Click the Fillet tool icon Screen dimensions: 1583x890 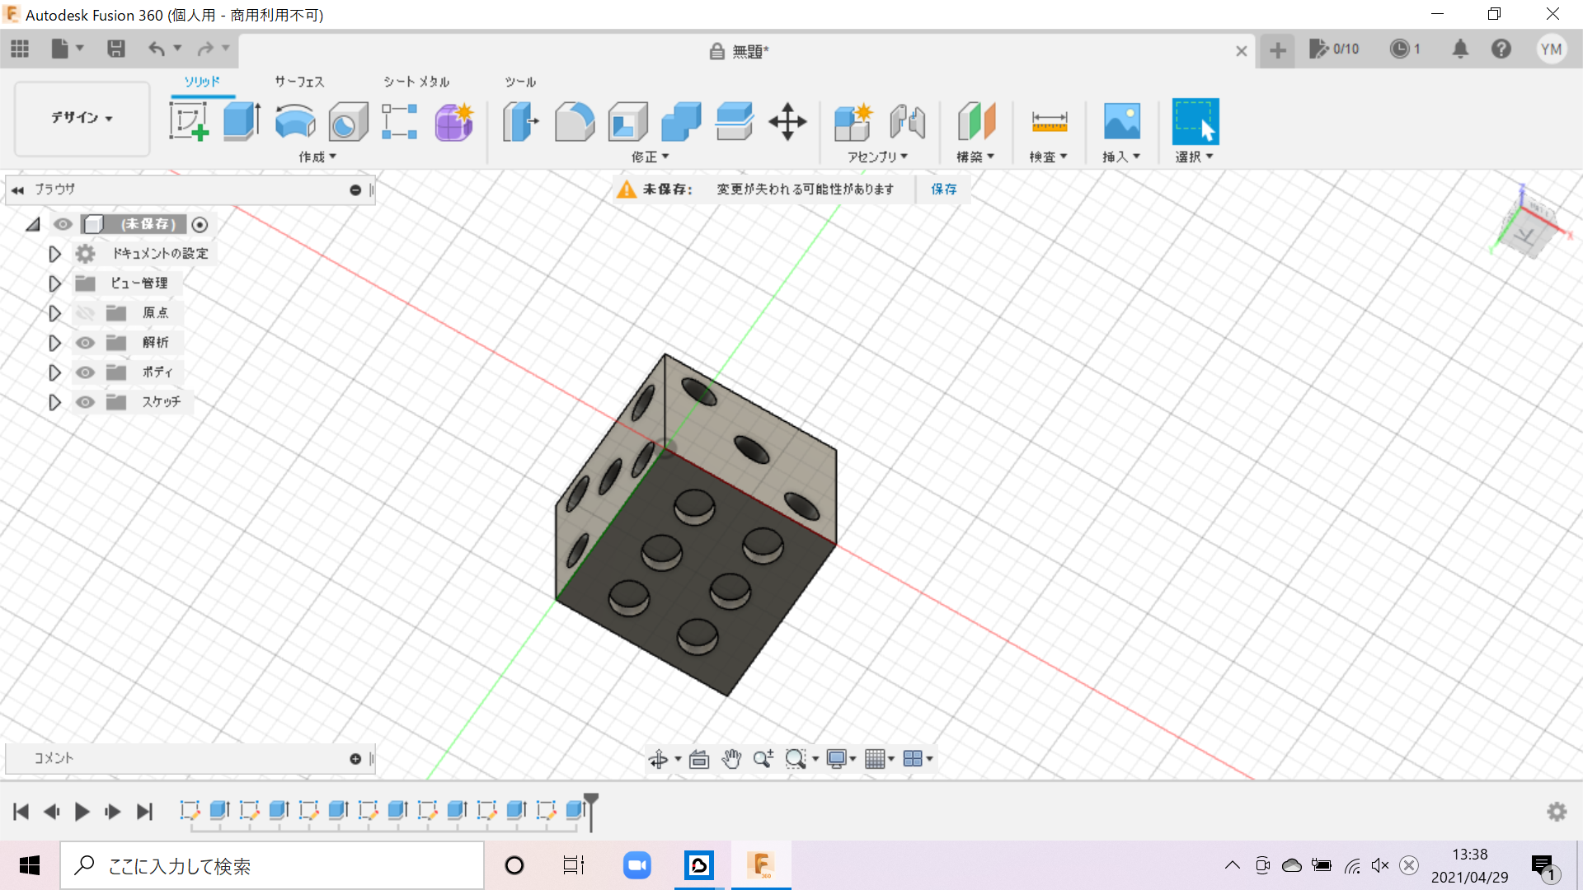[x=575, y=121]
